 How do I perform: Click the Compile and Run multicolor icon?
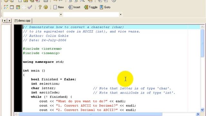(x=18, y=7)
